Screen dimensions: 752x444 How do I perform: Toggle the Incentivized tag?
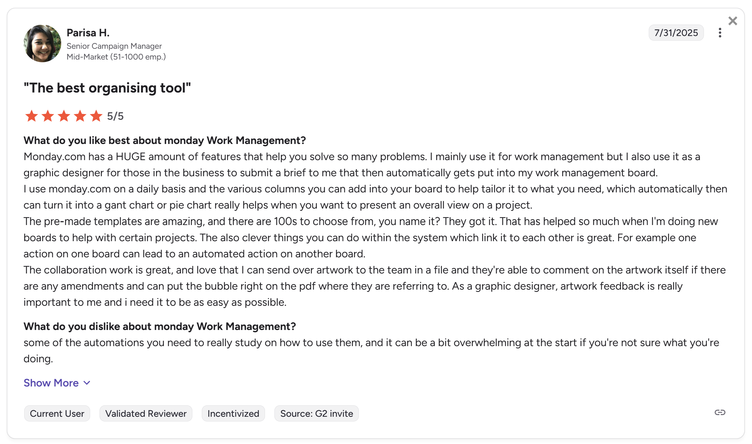pyautogui.click(x=233, y=413)
